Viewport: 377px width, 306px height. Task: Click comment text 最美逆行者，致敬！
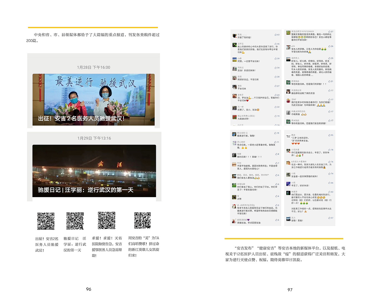coord(246,136)
